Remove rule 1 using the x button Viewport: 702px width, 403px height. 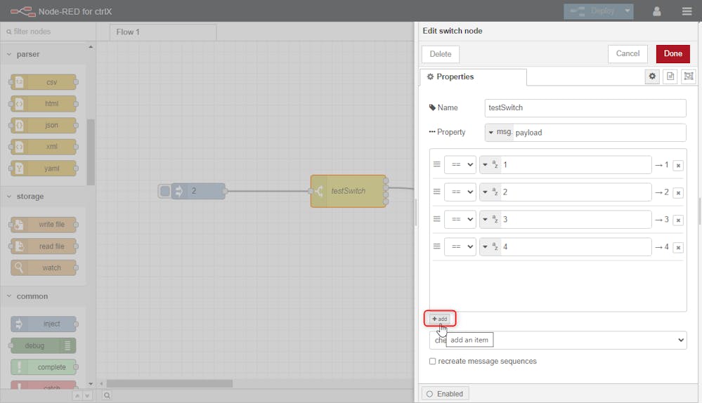pos(678,166)
